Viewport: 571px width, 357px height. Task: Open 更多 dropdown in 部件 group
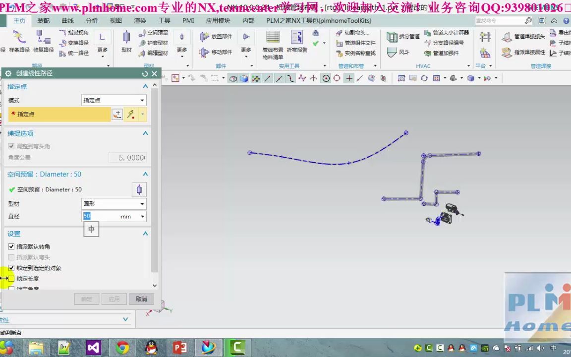[x=246, y=44]
